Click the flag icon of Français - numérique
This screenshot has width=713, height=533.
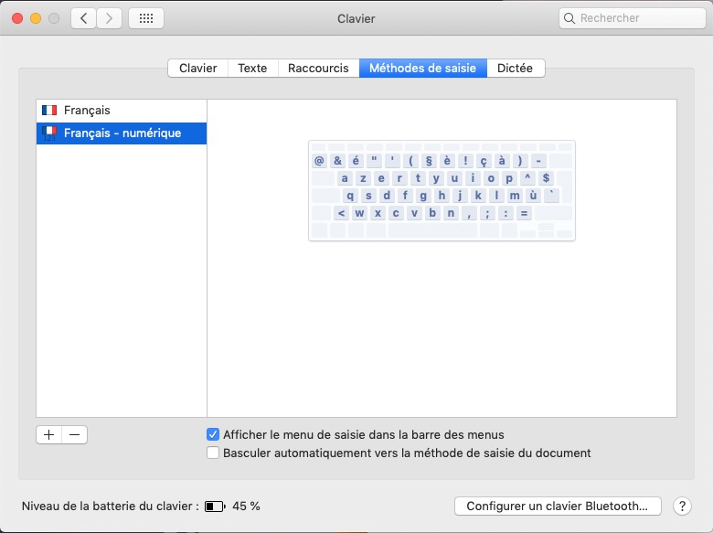[49, 133]
